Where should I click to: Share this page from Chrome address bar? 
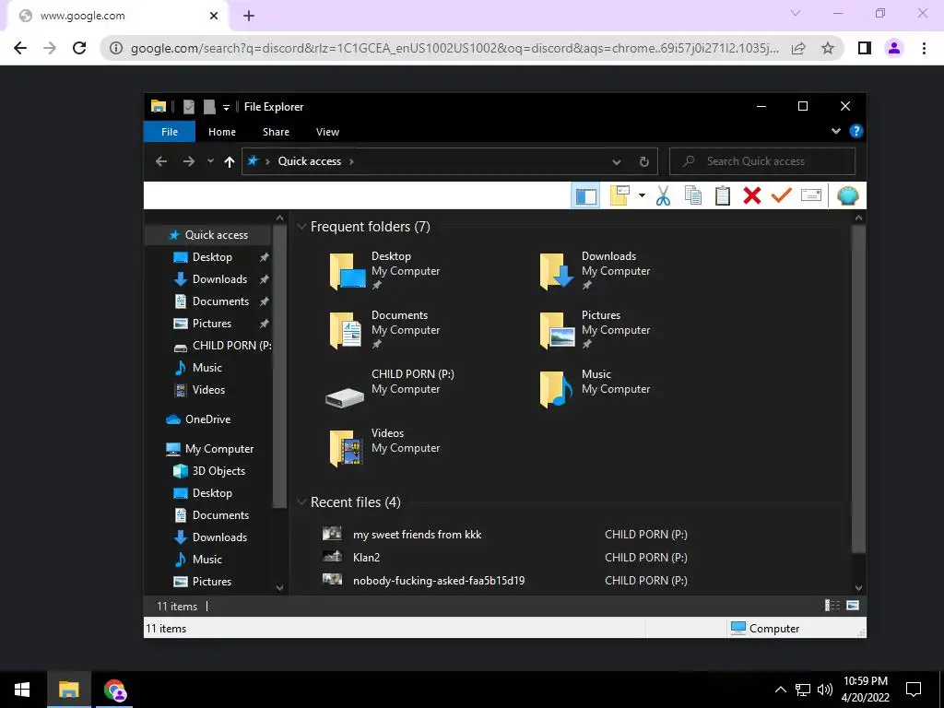coord(798,48)
